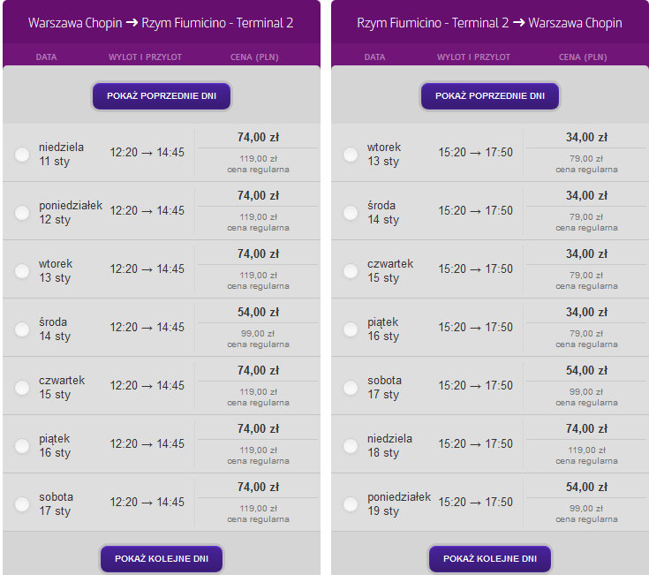Select return czwartek 15 sty flight

(x=351, y=271)
